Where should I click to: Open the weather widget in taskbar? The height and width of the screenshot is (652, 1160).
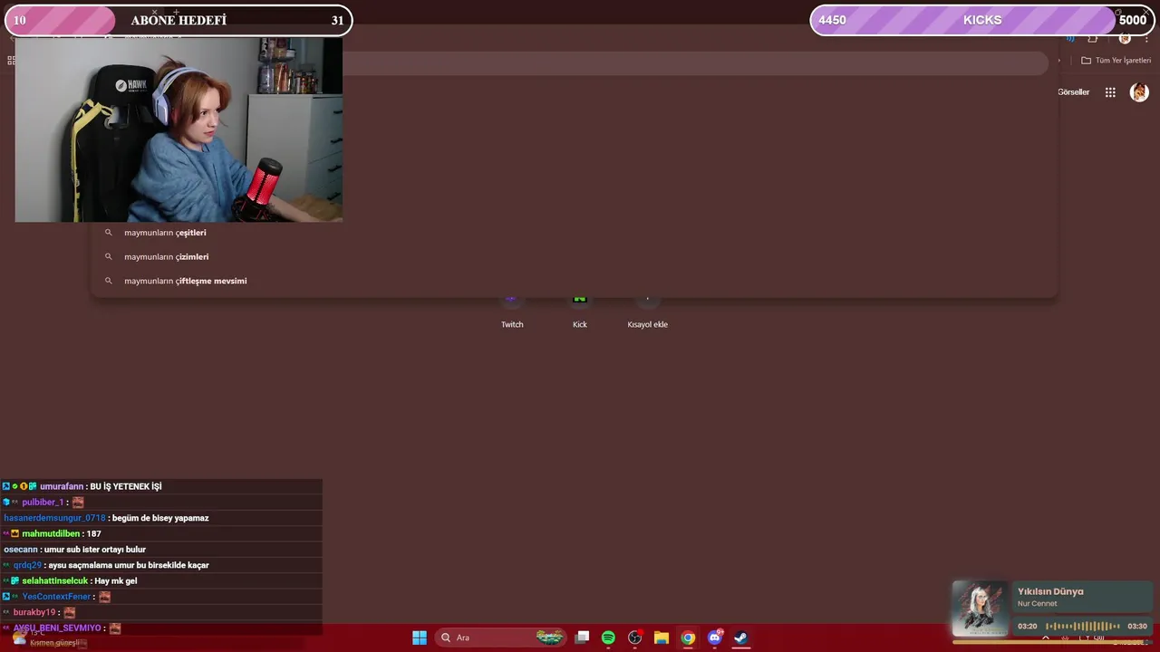tap(45, 638)
